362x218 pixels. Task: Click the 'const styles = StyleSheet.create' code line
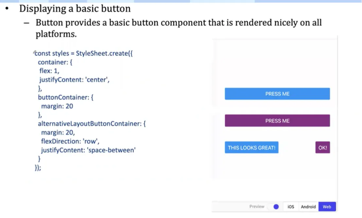[x=84, y=53]
